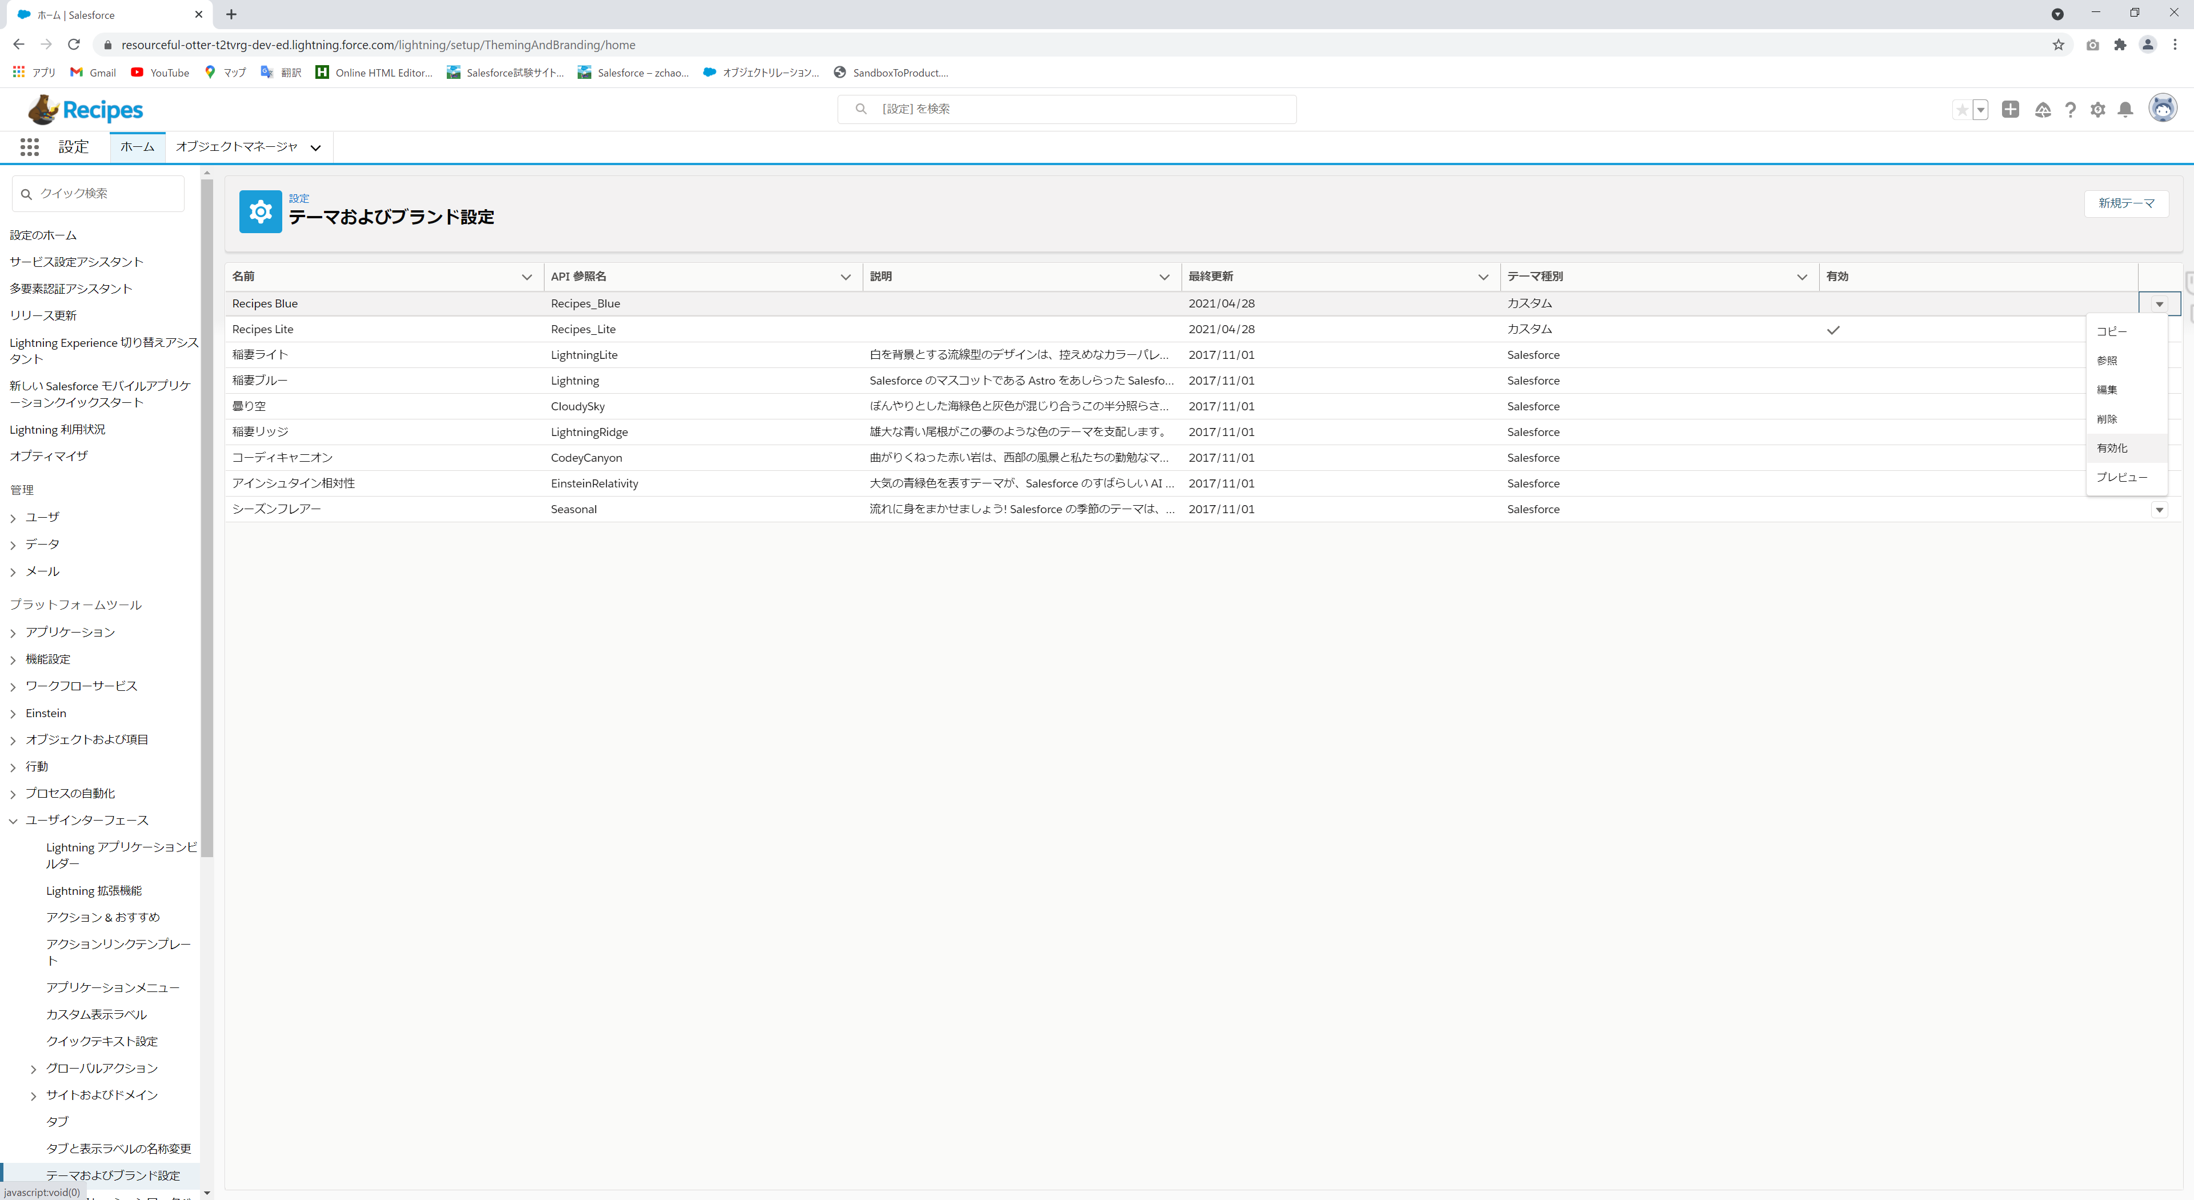
Task: Toggle the Recipes Blue row action dropdown
Action: [2159, 304]
